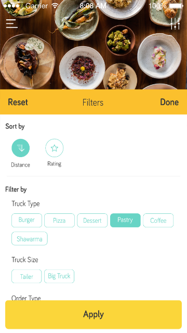This screenshot has width=187, height=333.
Task: Toggle the Tailer truck size chip
Action: pos(26,276)
